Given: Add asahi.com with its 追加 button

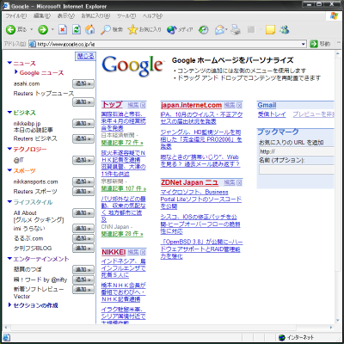Looking at the screenshot, I should (83, 83).
